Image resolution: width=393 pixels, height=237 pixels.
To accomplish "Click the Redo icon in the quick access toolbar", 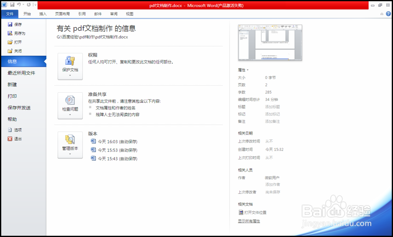I will click(29, 4).
